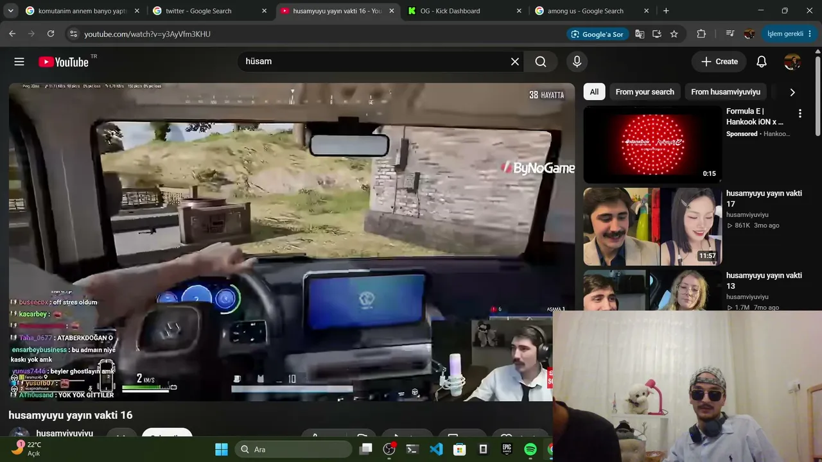Close the OG - Kick Dashboard tab
The width and height of the screenshot is (822, 462).
[518, 11]
